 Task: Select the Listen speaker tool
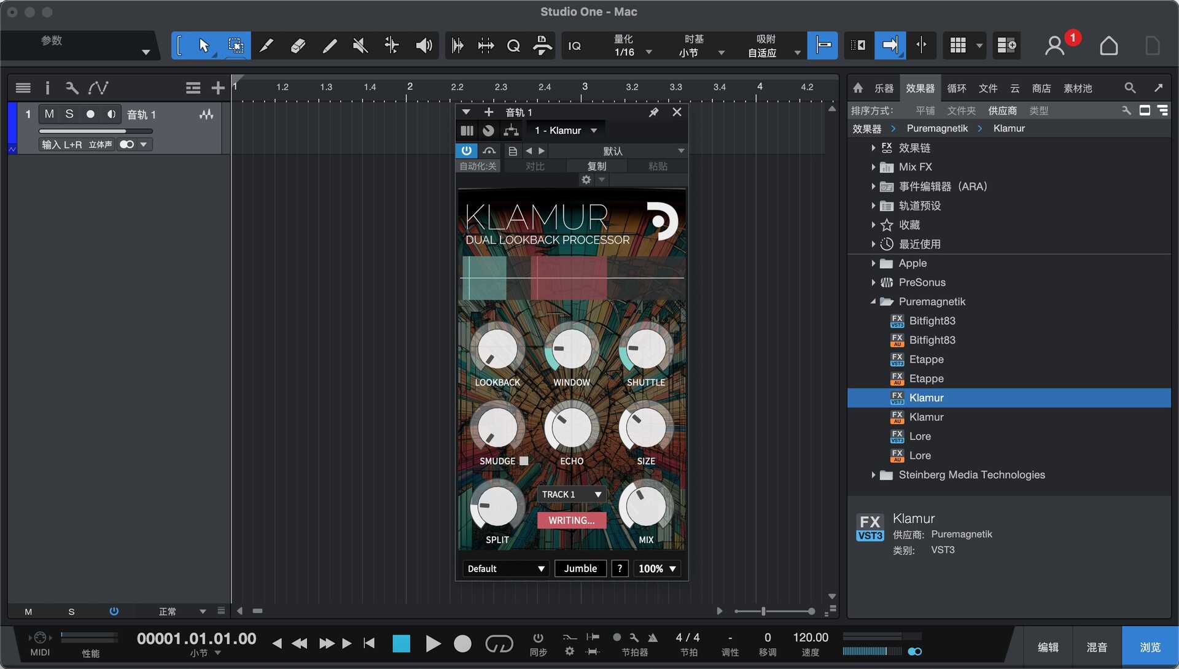(424, 45)
